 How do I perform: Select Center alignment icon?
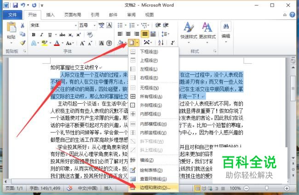(128, 34)
